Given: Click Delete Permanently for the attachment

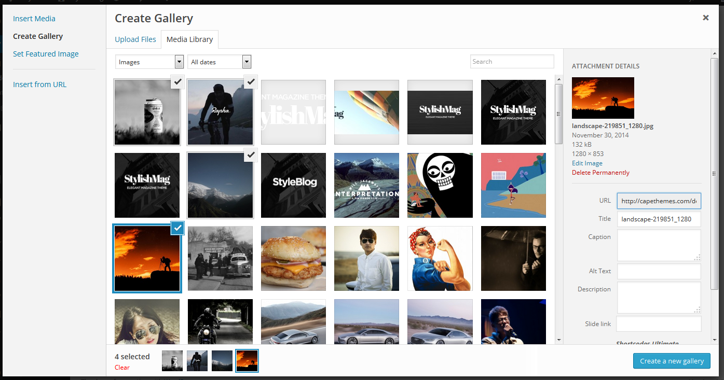Looking at the screenshot, I should [600, 173].
